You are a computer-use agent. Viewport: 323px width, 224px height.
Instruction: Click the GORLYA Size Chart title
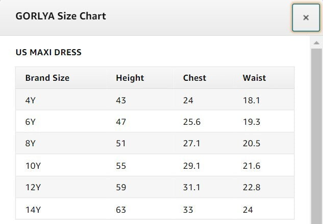click(x=61, y=16)
